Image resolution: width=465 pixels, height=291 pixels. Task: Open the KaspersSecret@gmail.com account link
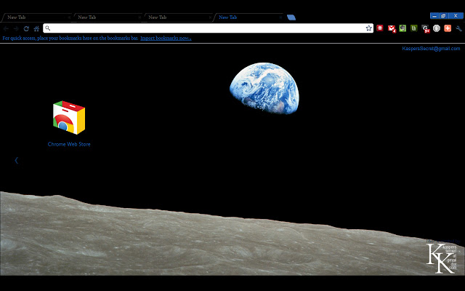pyautogui.click(x=431, y=49)
